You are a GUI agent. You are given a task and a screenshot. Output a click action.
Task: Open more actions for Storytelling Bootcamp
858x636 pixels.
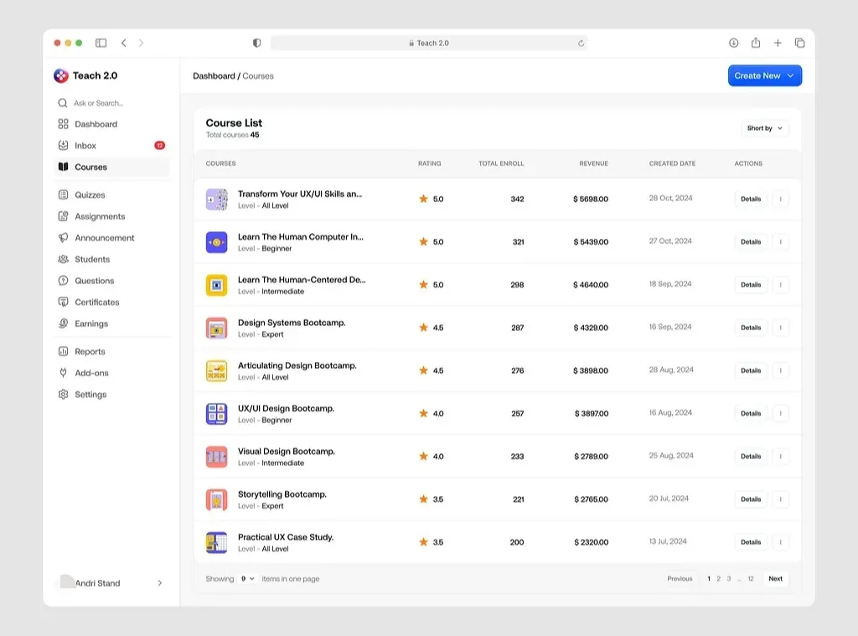tap(780, 499)
